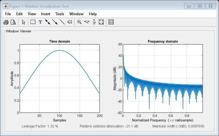Open Print Preview from the toolbar
This screenshot has height=136, width=219.
point(13,22)
